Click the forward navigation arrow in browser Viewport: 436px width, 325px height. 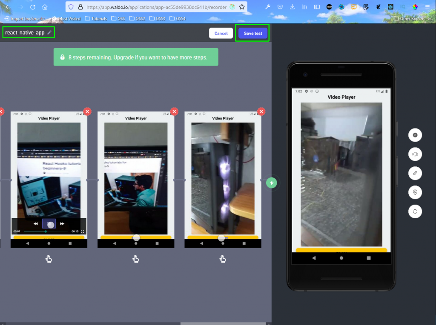tap(20, 7)
